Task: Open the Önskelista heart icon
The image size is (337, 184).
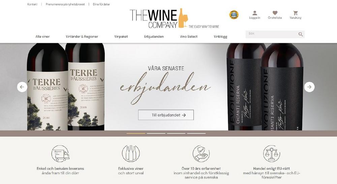Action: (275, 13)
